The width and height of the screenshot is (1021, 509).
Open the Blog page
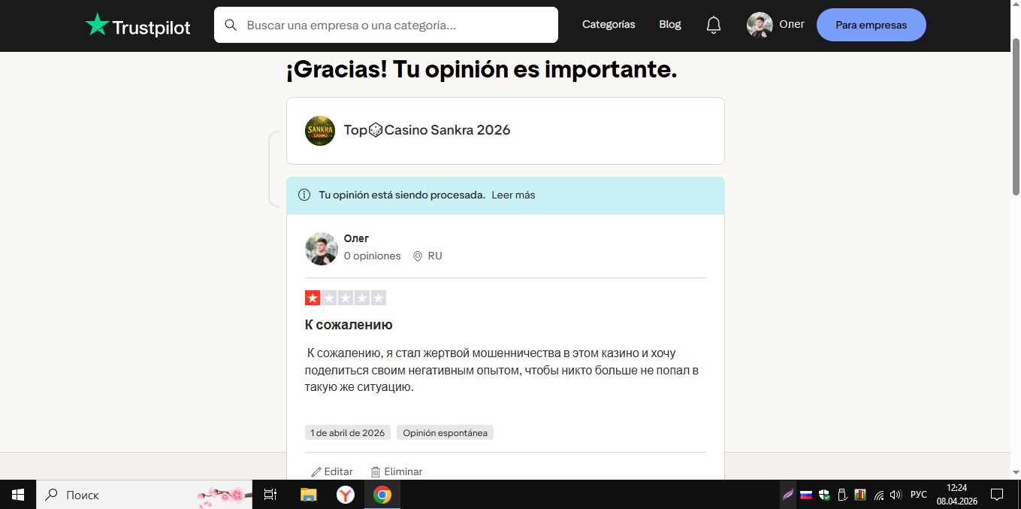click(x=670, y=25)
